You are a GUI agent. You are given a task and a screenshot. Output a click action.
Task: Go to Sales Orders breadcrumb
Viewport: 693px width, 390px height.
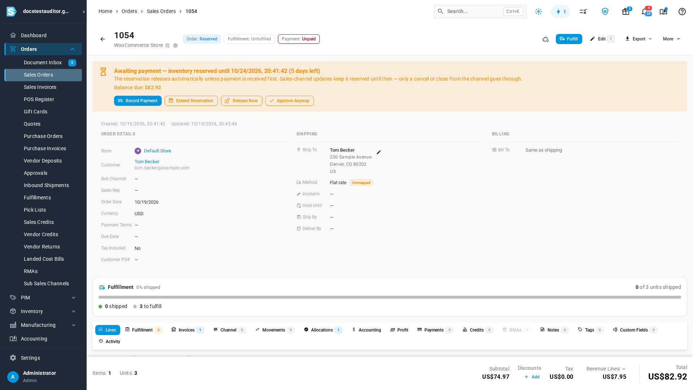[161, 11]
